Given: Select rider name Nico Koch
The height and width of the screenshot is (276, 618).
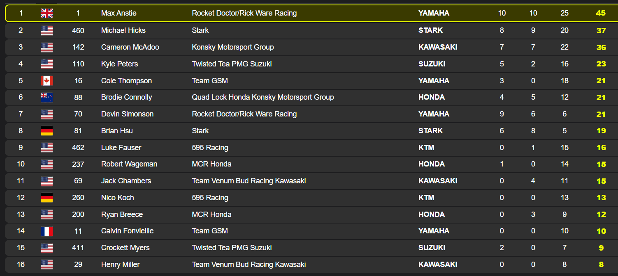Looking at the screenshot, I should pyautogui.click(x=118, y=198).
